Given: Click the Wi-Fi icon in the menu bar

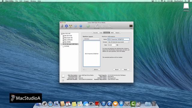Looking at the screenshot, I should pyautogui.click(x=162, y=1).
